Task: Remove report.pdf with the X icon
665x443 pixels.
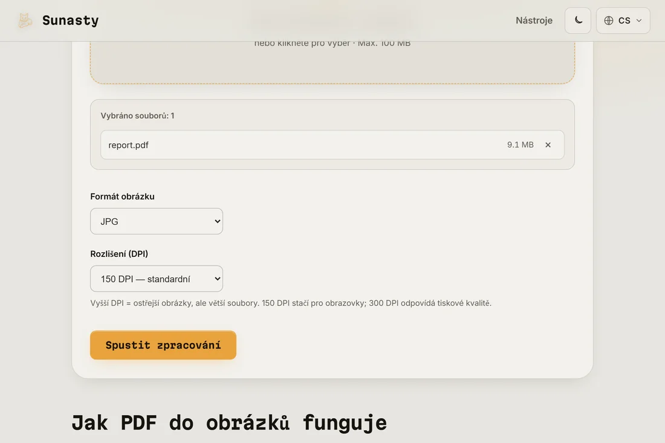Action: 548,145
